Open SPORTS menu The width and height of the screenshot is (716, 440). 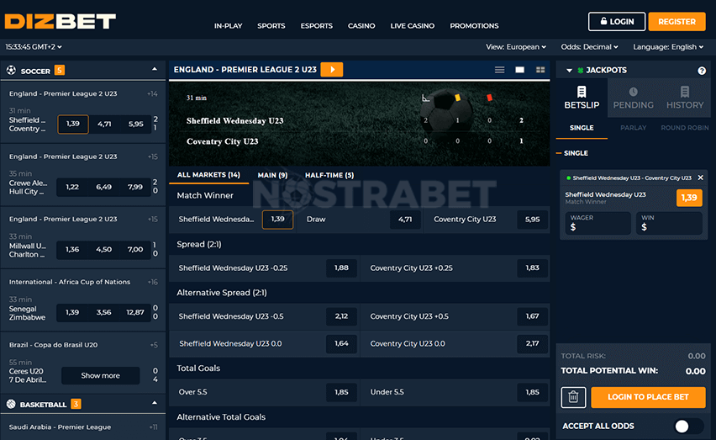click(271, 25)
